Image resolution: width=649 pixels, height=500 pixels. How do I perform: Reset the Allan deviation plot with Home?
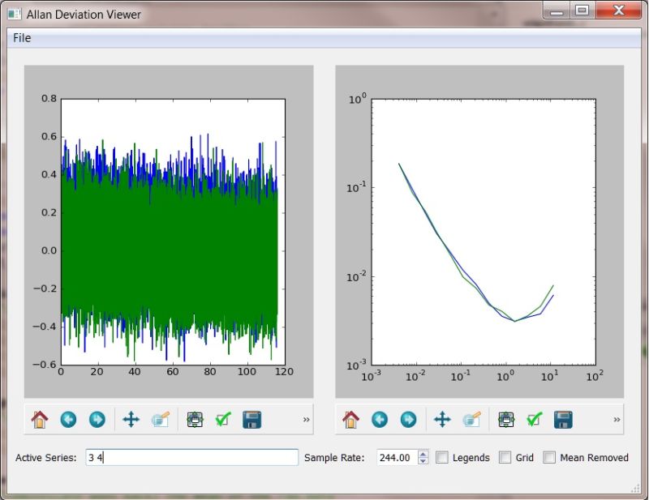pyautogui.click(x=350, y=419)
